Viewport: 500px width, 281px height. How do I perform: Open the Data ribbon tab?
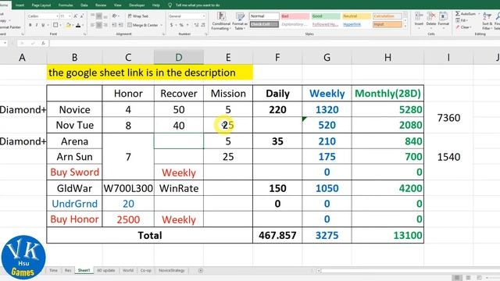84,5
